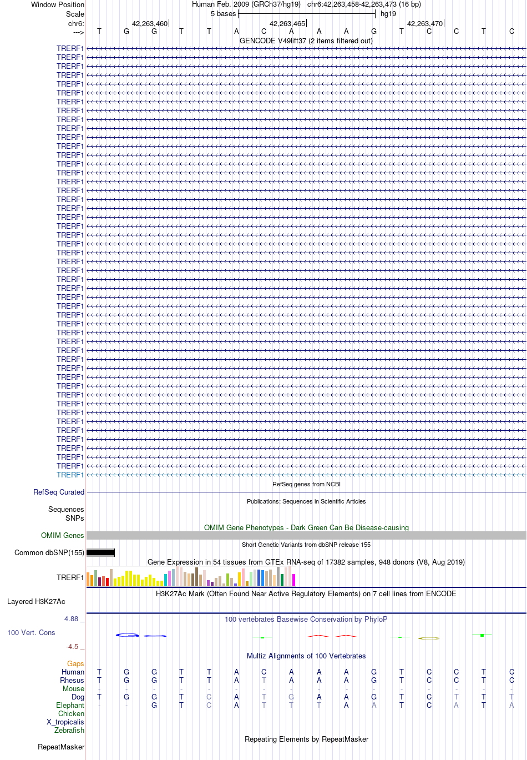Click TRERF1 label beside GTEx bar chart
Screen dimensions: 527x760
coord(70,577)
